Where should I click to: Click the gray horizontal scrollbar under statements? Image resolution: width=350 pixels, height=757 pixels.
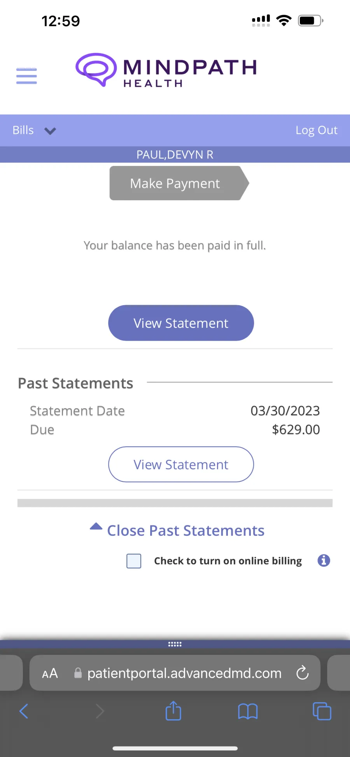175,503
